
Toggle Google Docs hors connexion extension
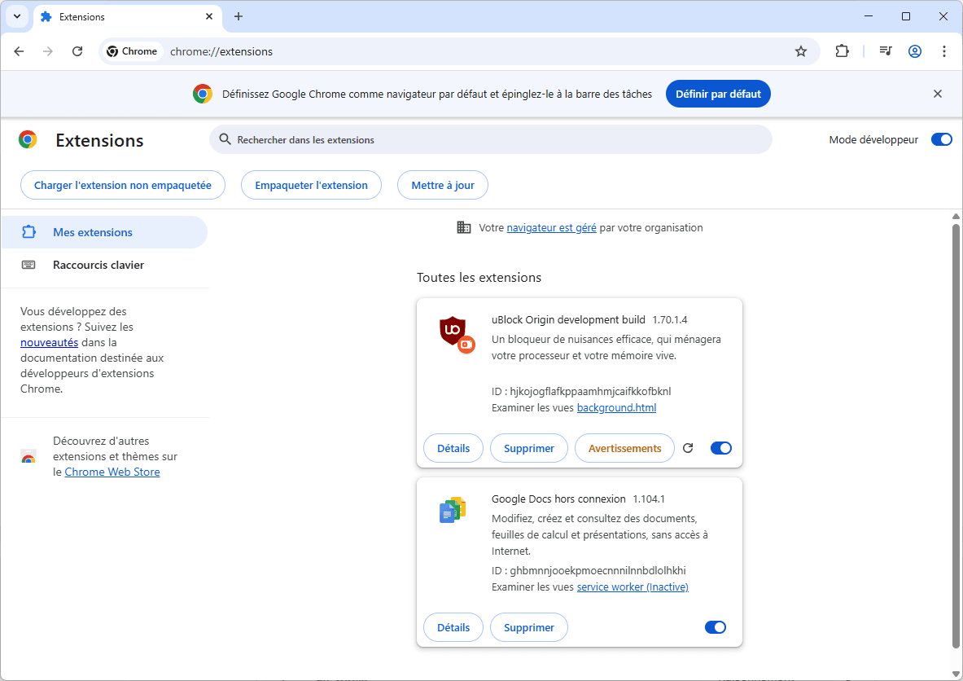716,627
